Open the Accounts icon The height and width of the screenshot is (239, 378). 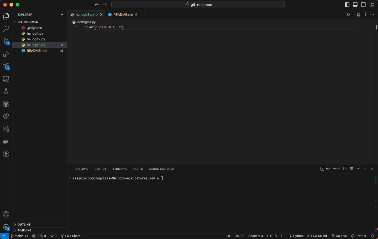(6, 215)
